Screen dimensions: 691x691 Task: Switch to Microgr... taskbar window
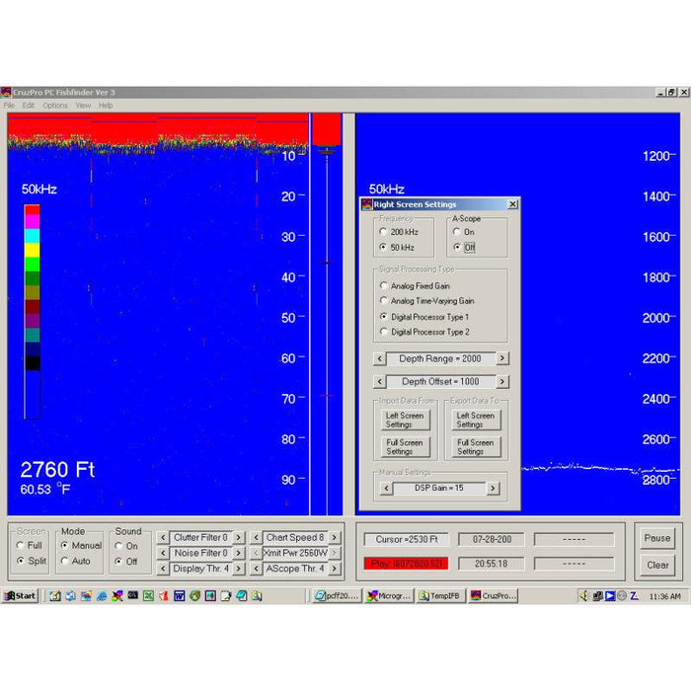coord(389,596)
